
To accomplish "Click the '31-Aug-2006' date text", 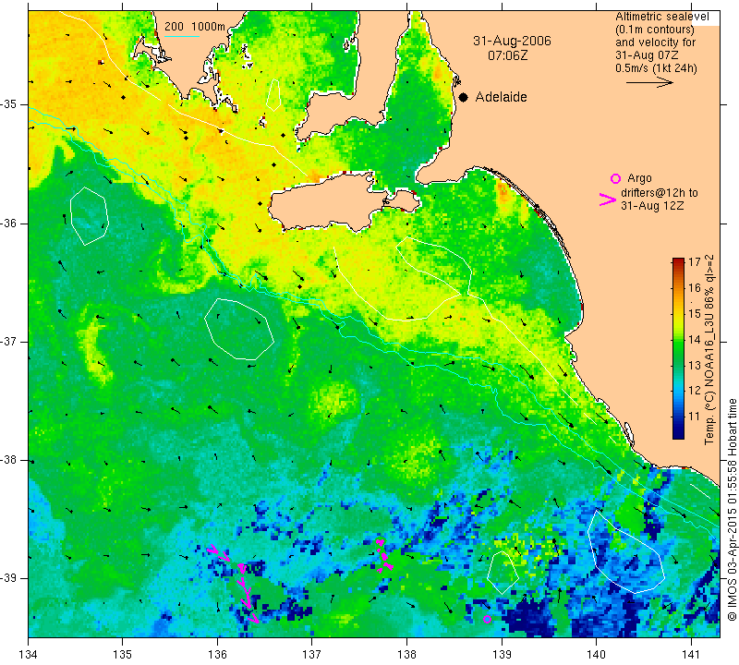I will 512,41.
